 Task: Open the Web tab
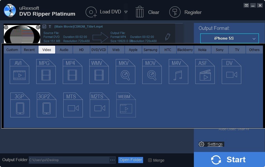[x=116, y=50]
